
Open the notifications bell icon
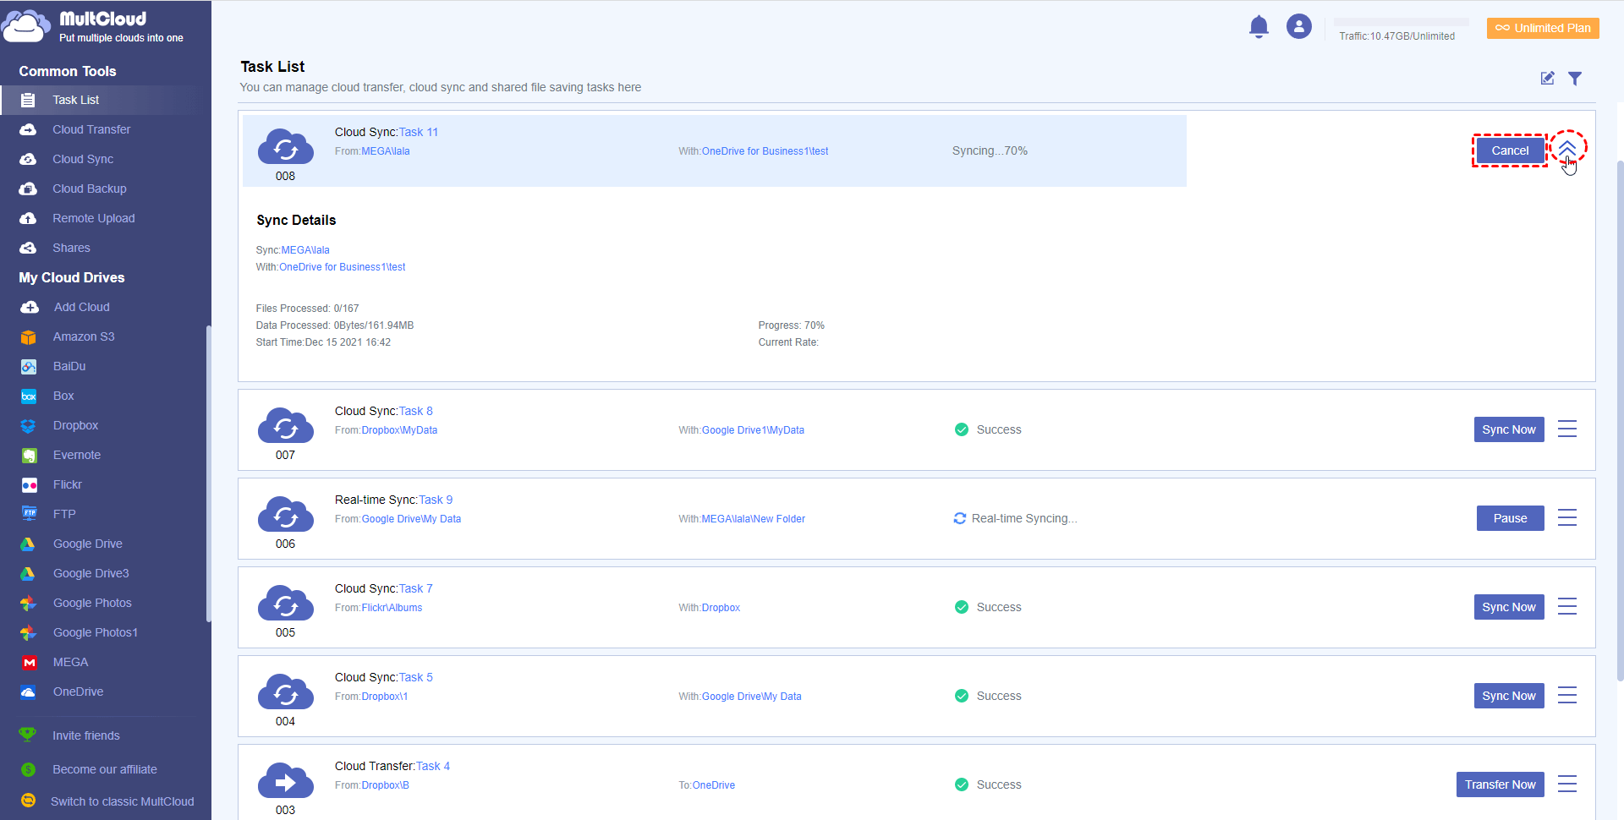click(1259, 27)
